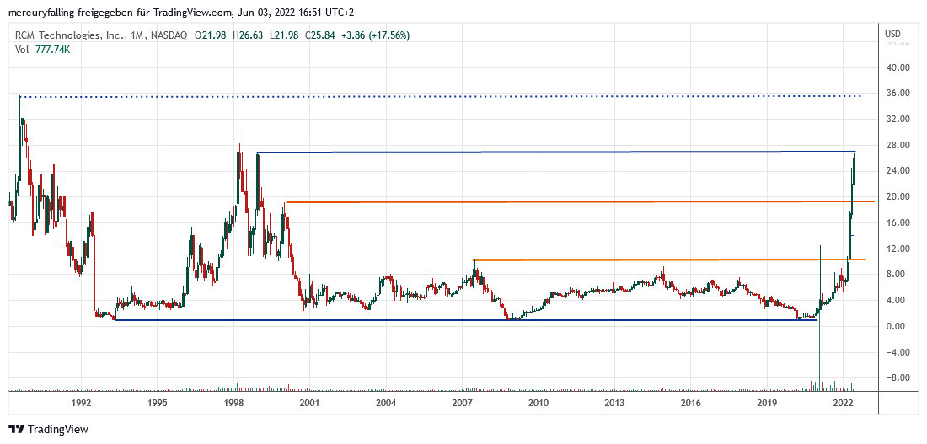The height and width of the screenshot is (444, 927).
Task: Click the -8.00 price scale label
Action: click(898, 378)
